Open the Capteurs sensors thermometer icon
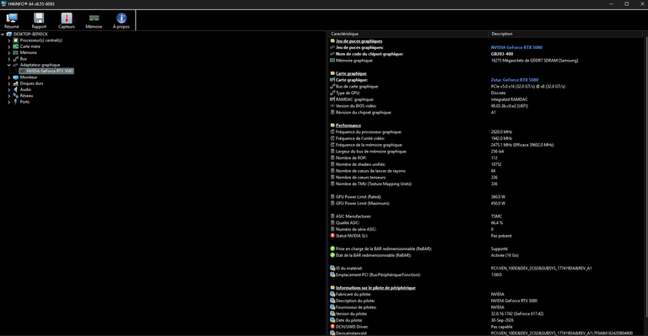The image size is (648, 336). coord(67,19)
